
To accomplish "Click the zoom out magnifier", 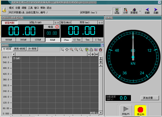I will (x=76, y=50).
